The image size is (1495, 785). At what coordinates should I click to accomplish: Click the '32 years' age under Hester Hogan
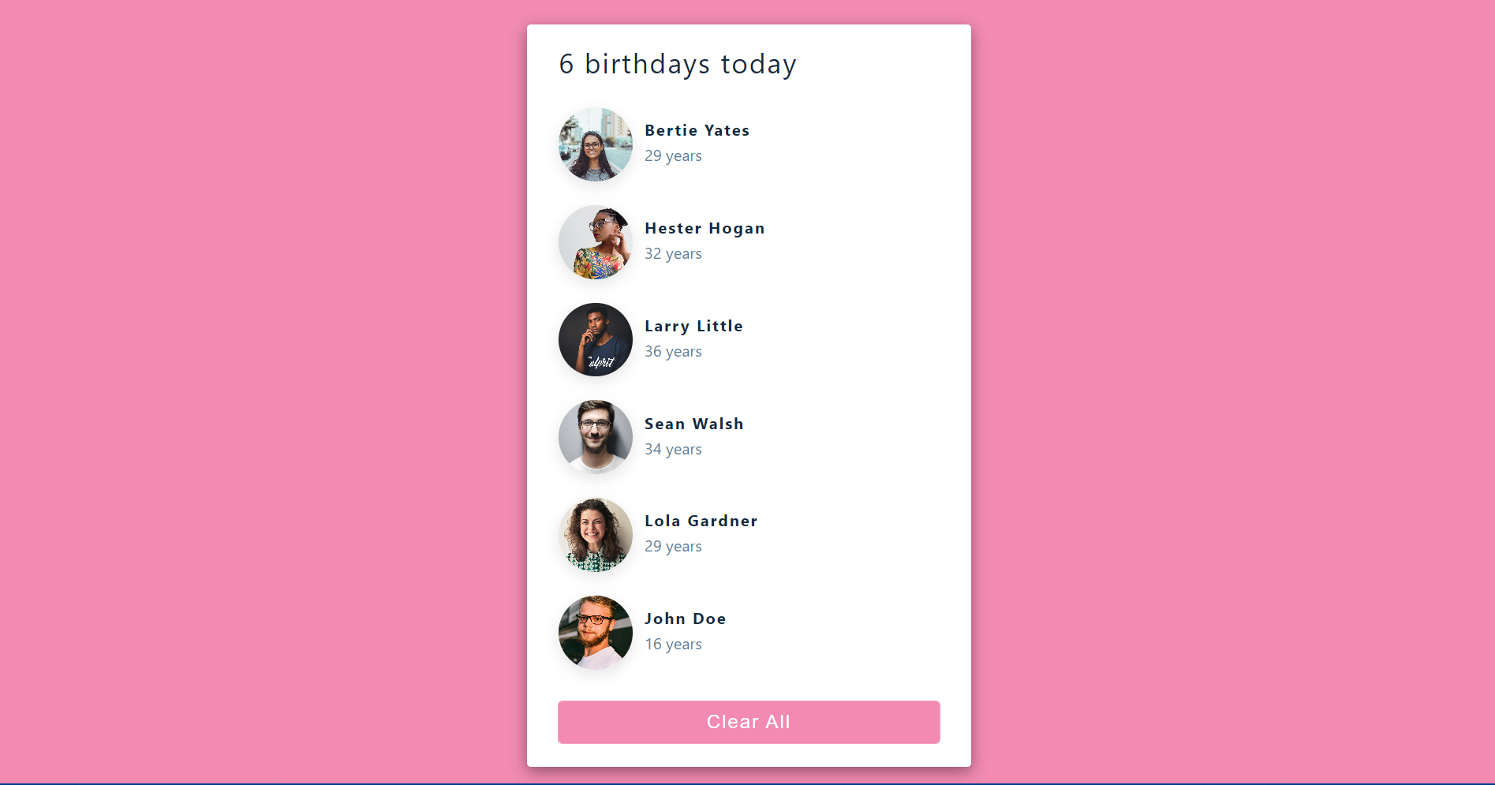coord(673,253)
